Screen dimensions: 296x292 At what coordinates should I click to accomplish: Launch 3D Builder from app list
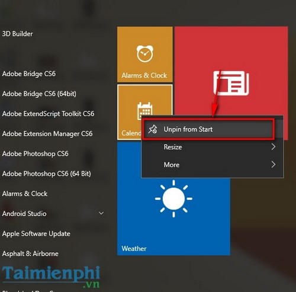pyautogui.click(x=17, y=34)
